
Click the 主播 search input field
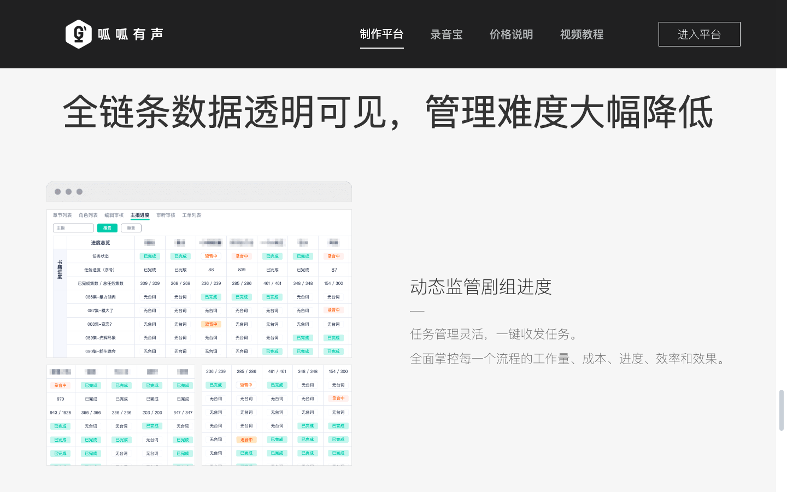[73, 228]
